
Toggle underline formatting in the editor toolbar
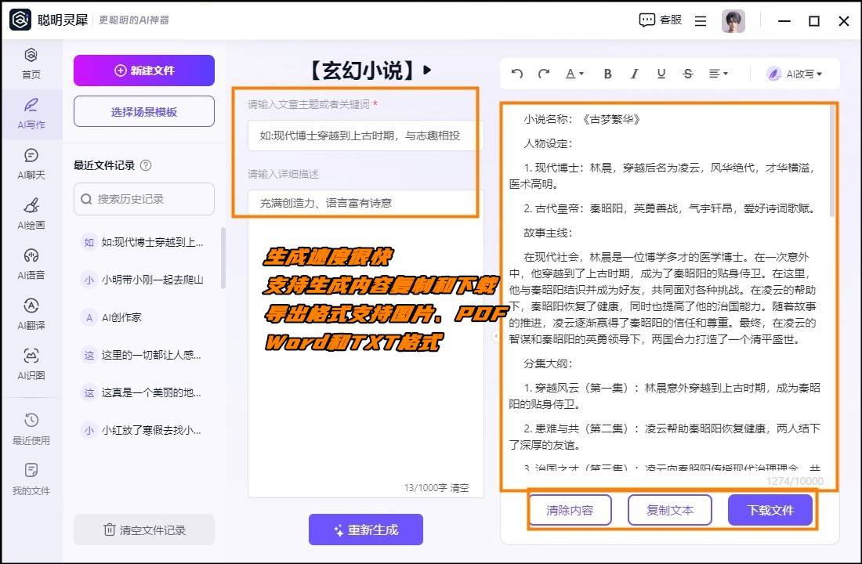click(661, 74)
